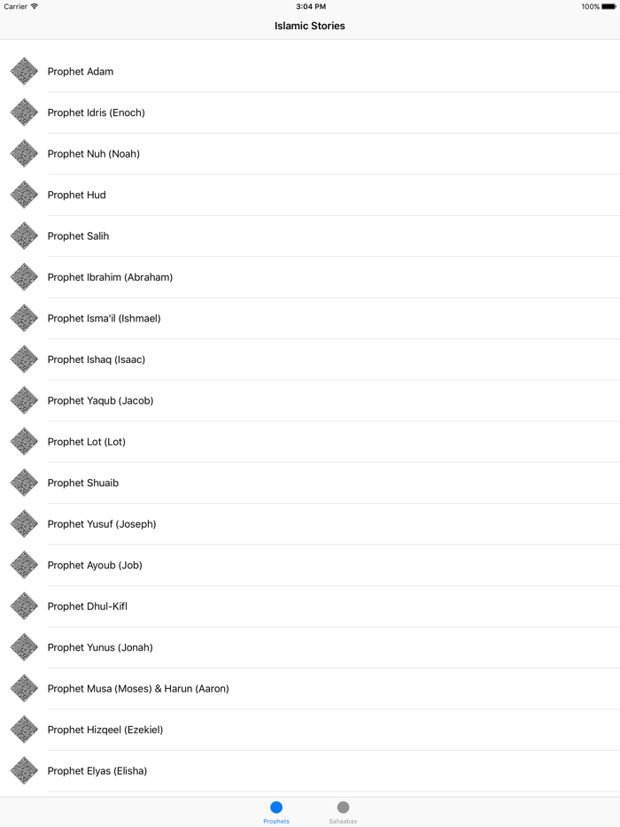Screen dimensions: 620x827
Task: Click the icon for Prophet Yunus (Jonah)
Action: pyautogui.click(x=24, y=647)
